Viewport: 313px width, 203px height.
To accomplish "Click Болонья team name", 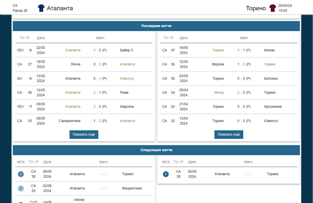I will pyautogui.click(x=271, y=78).
